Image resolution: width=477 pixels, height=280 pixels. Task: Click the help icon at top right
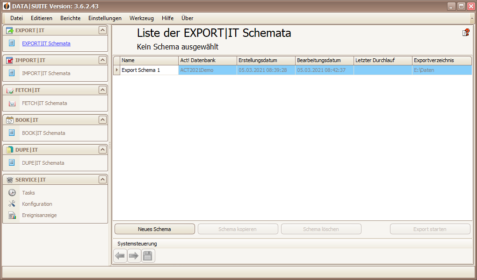point(466,32)
